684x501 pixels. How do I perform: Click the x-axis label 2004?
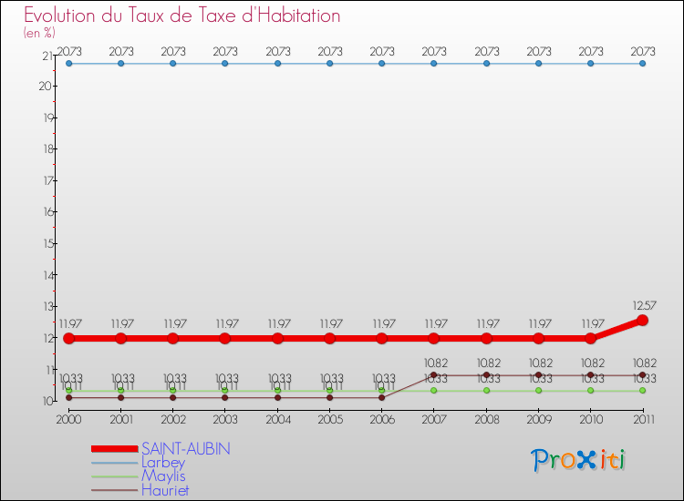278,419
